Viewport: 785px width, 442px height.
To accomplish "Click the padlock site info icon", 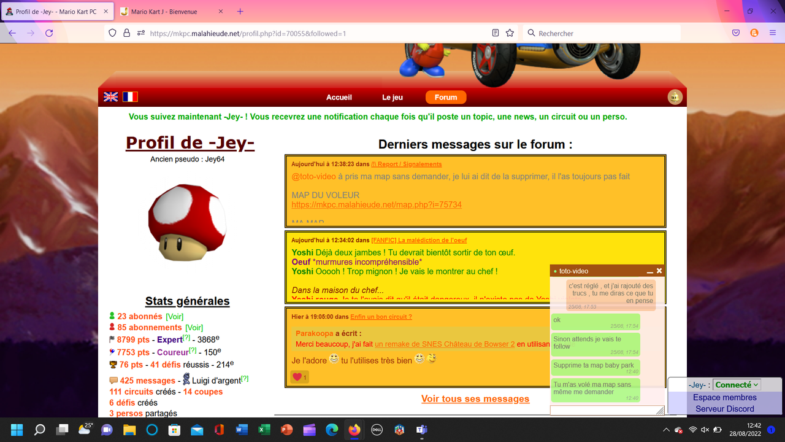I will pos(126,33).
